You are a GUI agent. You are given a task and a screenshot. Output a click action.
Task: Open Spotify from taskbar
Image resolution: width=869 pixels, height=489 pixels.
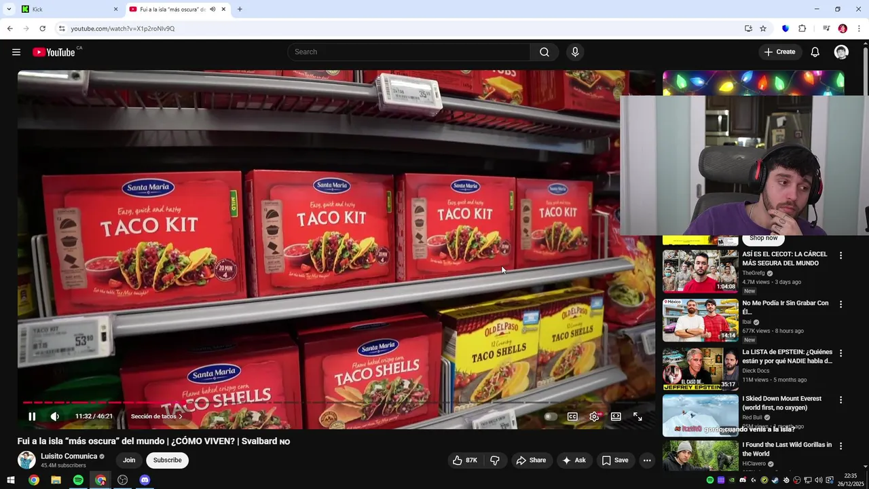[x=78, y=480]
